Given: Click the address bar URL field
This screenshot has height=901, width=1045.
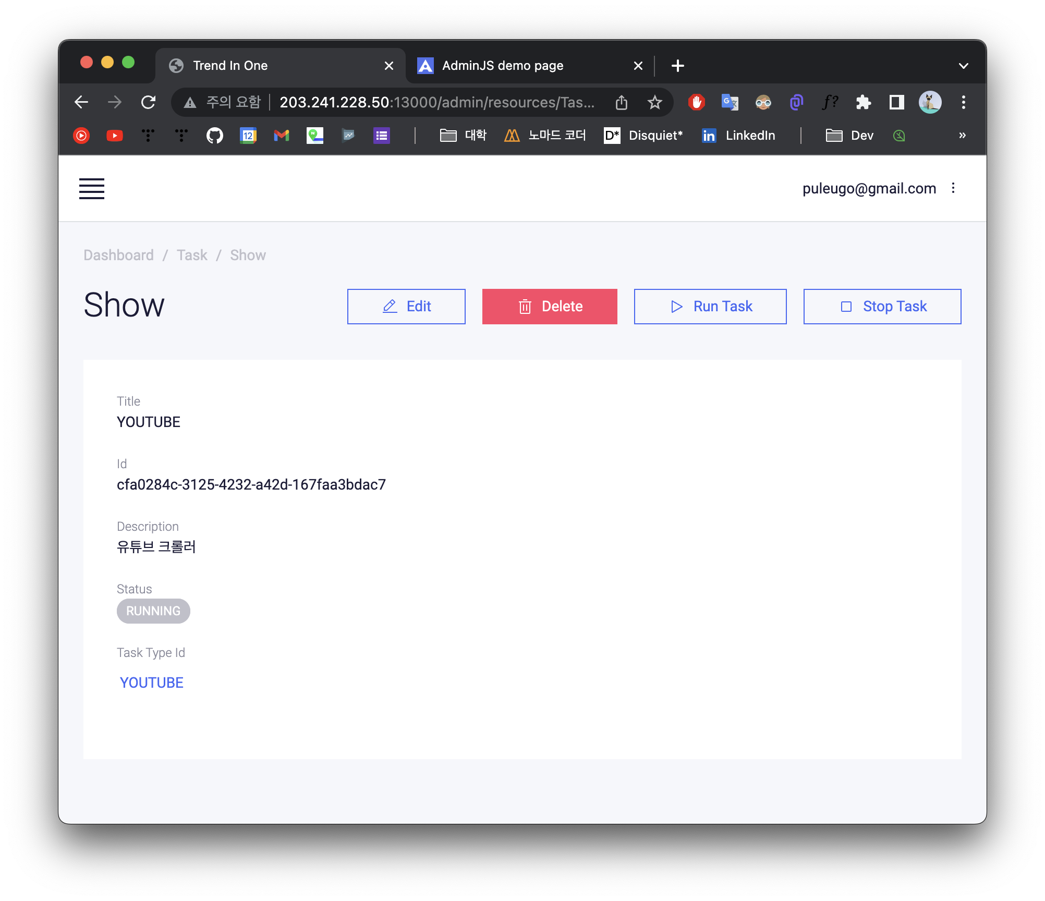Looking at the screenshot, I should 437,102.
